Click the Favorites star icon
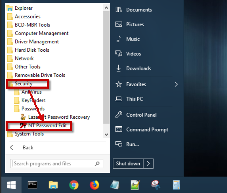227x193 pixels. (x=119, y=84)
